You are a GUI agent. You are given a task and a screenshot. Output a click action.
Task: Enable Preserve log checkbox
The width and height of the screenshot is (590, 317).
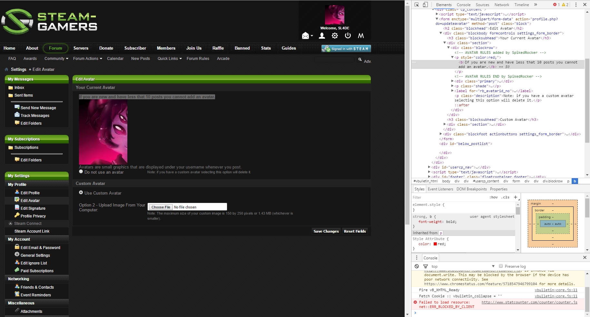click(x=501, y=266)
